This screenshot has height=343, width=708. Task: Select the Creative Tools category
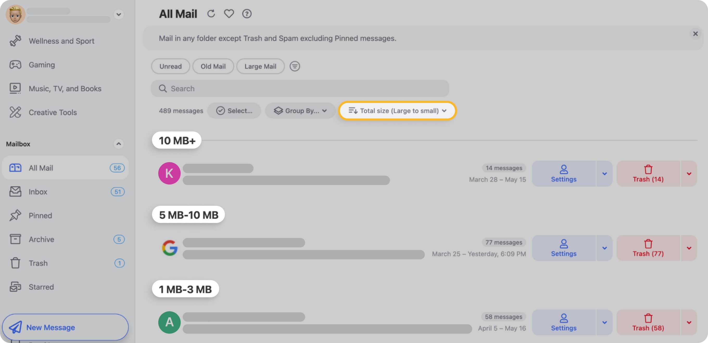click(53, 112)
